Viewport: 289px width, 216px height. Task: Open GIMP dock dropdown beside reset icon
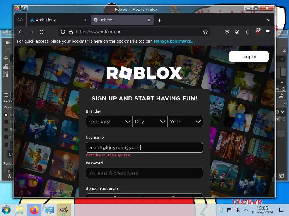(282, 111)
